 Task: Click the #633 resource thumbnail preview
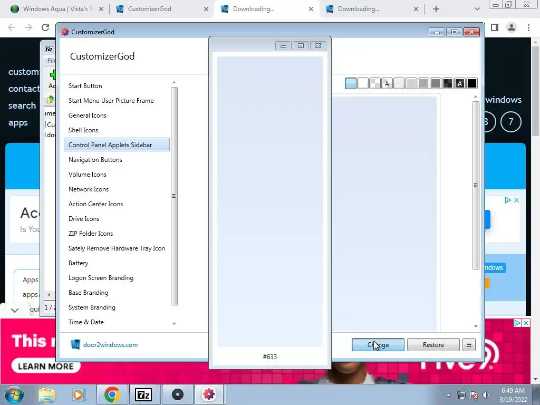click(x=269, y=202)
